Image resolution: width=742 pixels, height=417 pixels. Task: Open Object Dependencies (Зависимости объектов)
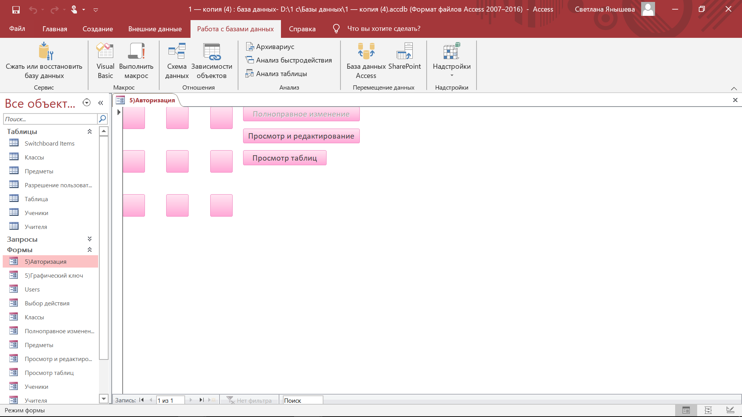[x=211, y=52]
